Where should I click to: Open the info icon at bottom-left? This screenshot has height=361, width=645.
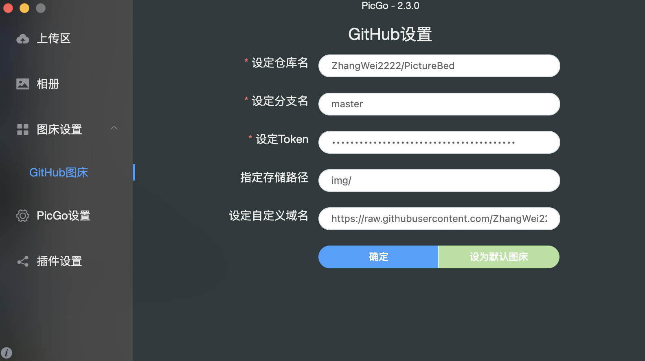pyautogui.click(x=7, y=352)
